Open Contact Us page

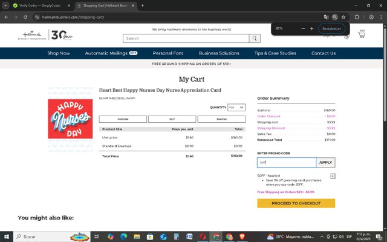pyautogui.click(x=324, y=53)
